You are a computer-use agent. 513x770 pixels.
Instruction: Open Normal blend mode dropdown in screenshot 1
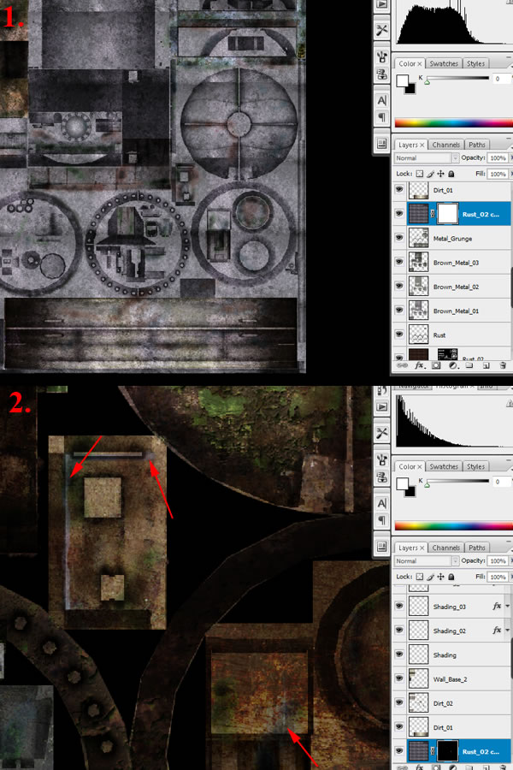[426, 157]
